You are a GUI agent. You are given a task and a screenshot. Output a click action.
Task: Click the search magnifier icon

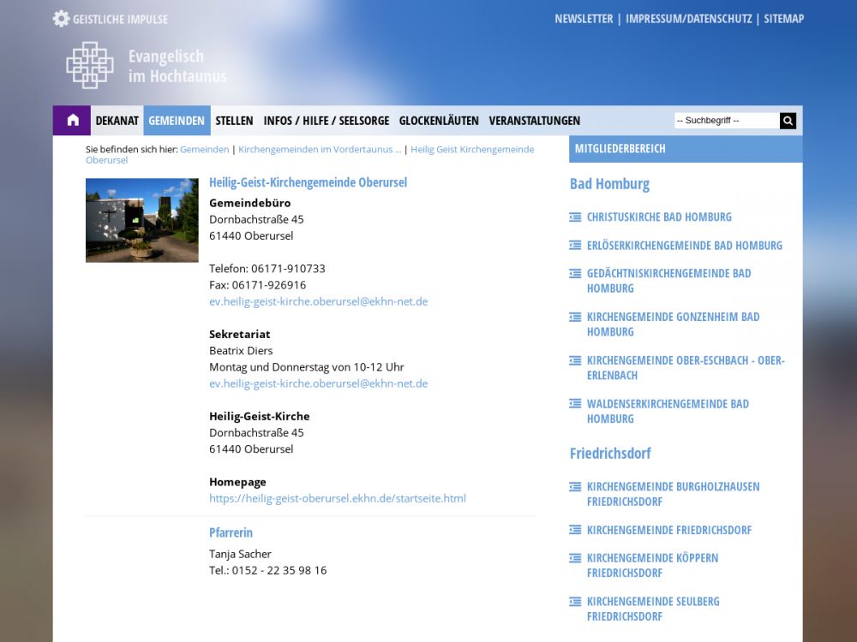pos(788,121)
